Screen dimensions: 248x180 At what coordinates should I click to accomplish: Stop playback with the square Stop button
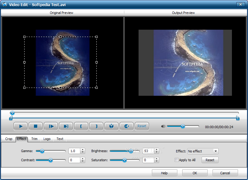click(35, 126)
